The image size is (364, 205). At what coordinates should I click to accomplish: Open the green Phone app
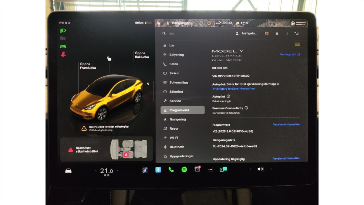click(x=171, y=170)
